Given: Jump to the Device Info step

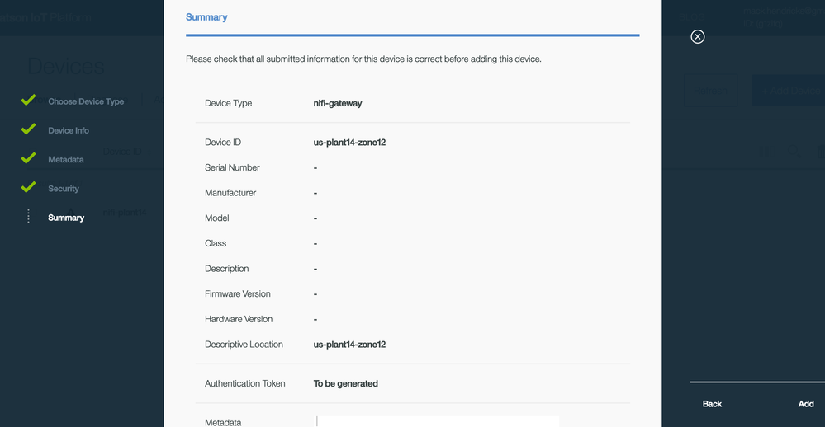Looking at the screenshot, I should point(69,130).
